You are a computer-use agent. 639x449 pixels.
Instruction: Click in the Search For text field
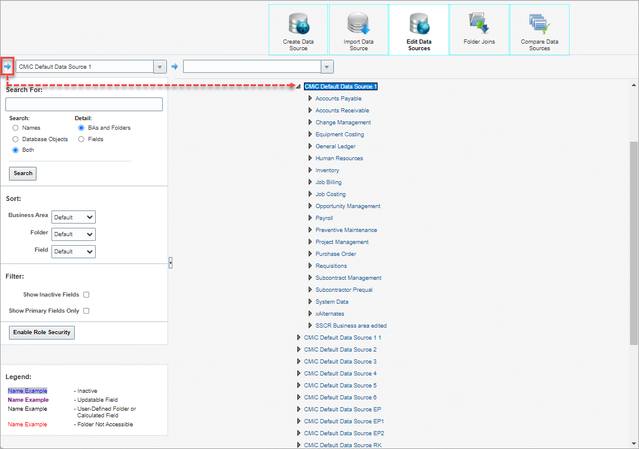pos(84,104)
